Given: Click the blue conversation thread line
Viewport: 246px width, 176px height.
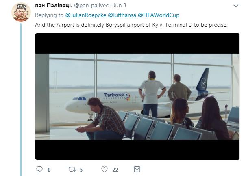Looking at the screenshot, I should pyautogui.click(x=20, y=101).
